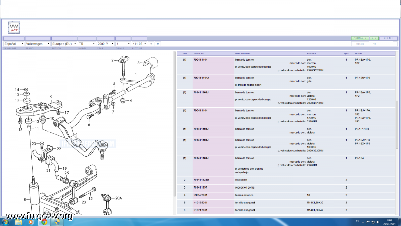Viewport: 401px width, 226px height.
Task: Select article N90522801 tuerca esferica
Action: 286,195
